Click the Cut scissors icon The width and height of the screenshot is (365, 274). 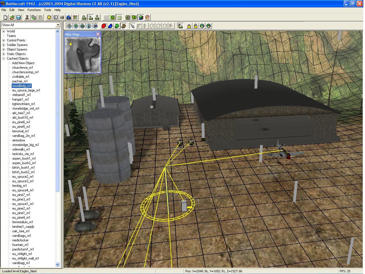click(x=27, y=17)
